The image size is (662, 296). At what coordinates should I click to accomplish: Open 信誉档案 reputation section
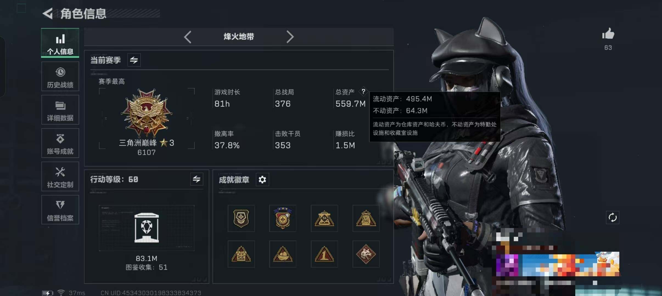tap(60, 210)
